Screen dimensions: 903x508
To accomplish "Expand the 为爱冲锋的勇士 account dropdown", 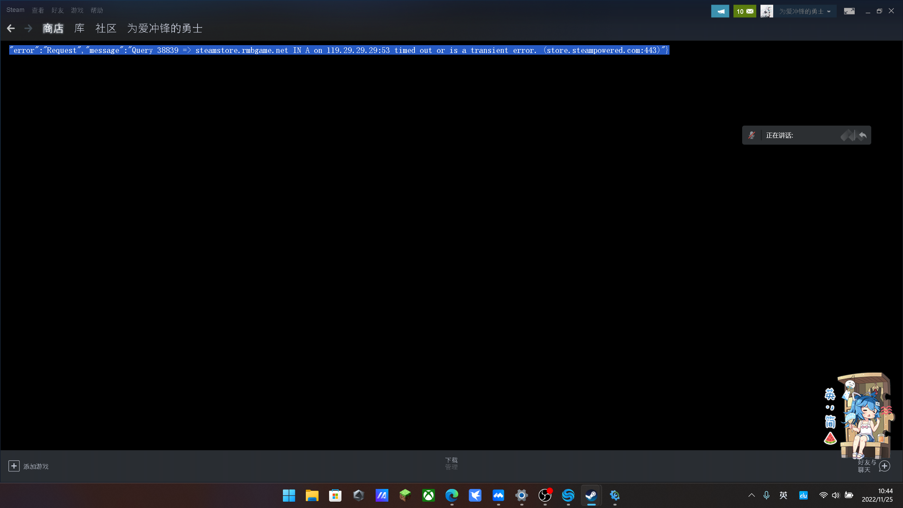I will pos(805,11).
